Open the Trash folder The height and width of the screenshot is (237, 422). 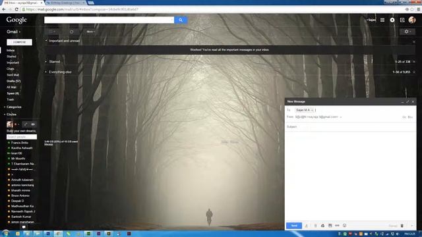click(11, 99)
